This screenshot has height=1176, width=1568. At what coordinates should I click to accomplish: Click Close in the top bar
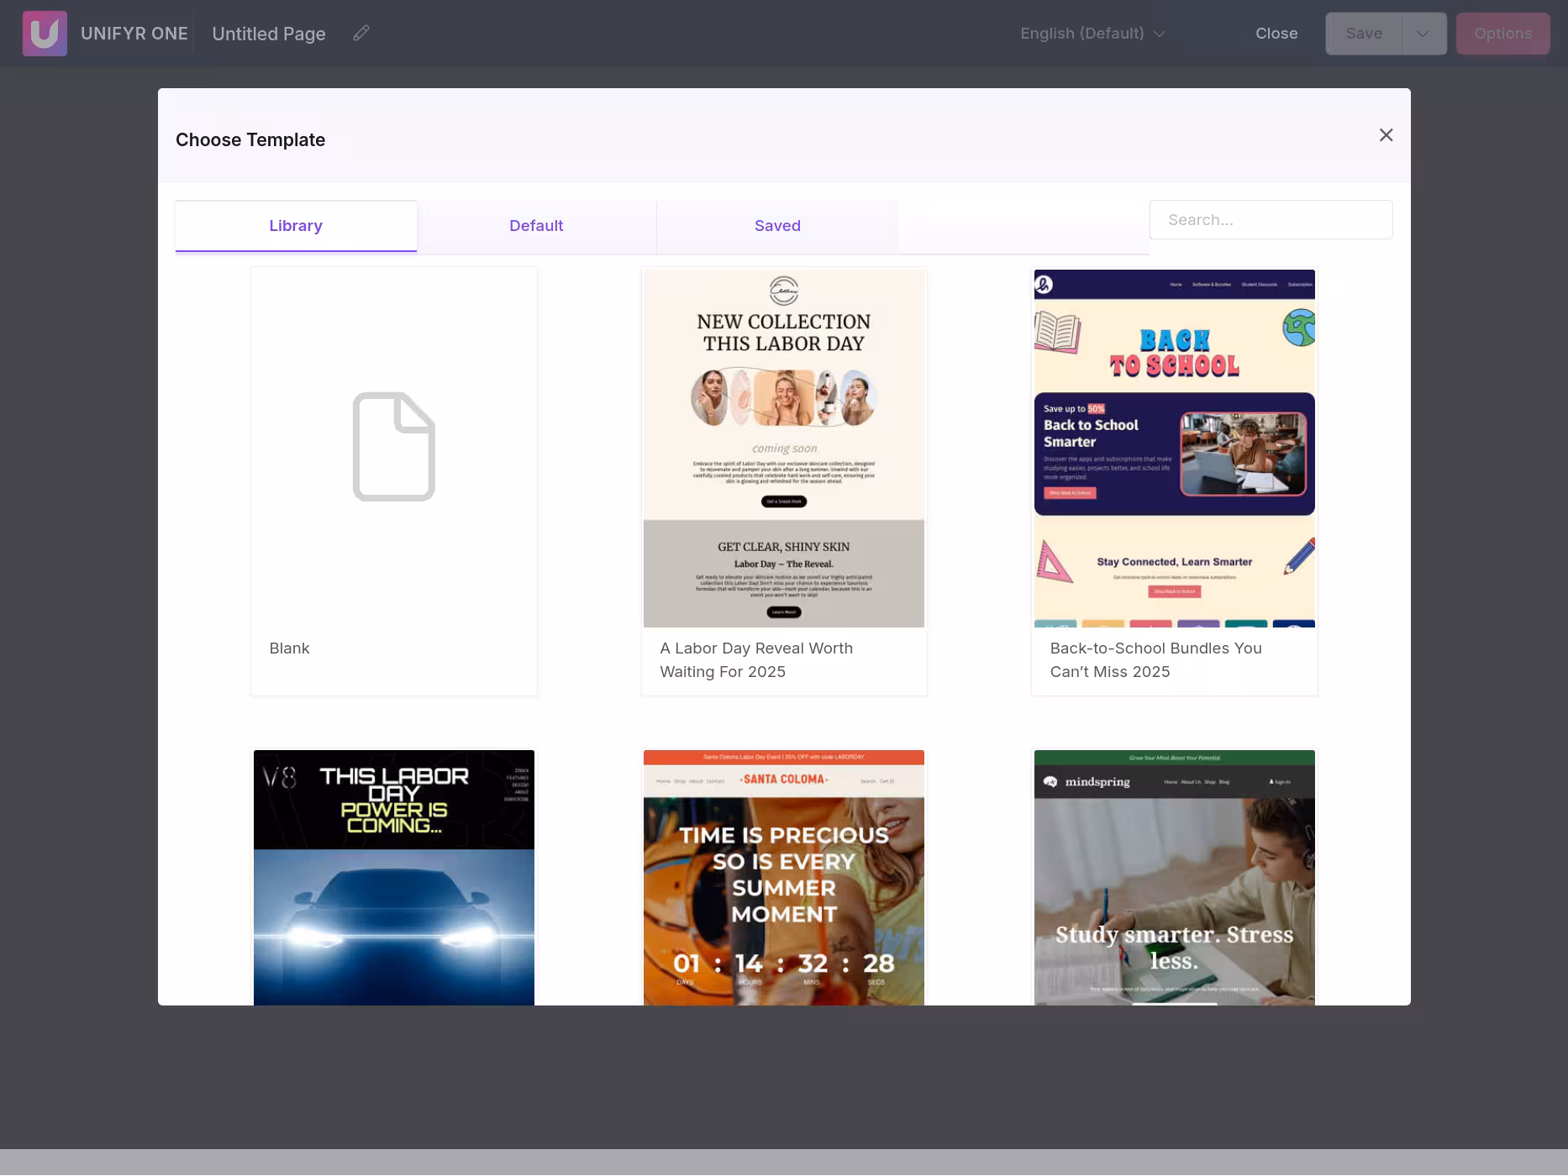click(x=1276, y=34)
